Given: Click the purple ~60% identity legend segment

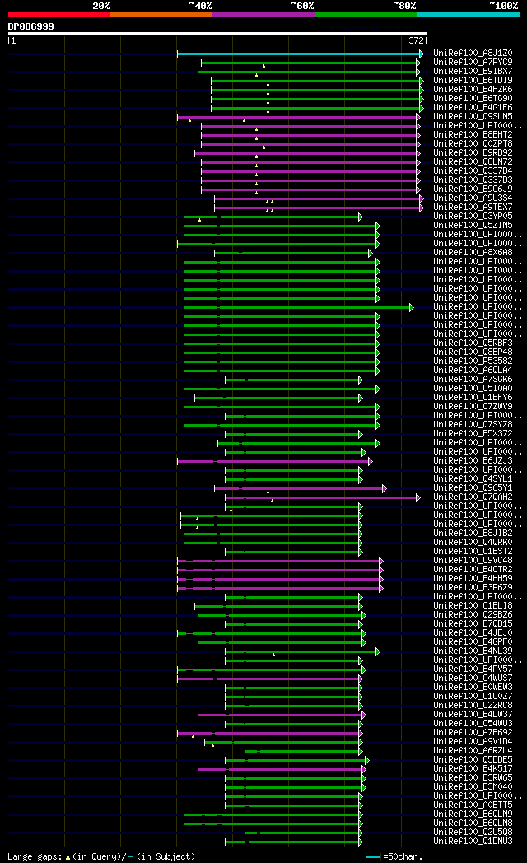Looking at the screenshot, I should pyautogui.click(x=263, y=15).
